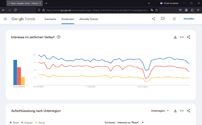Click the Angular legend entry
The image size is (202, 125).
(27, 123)
